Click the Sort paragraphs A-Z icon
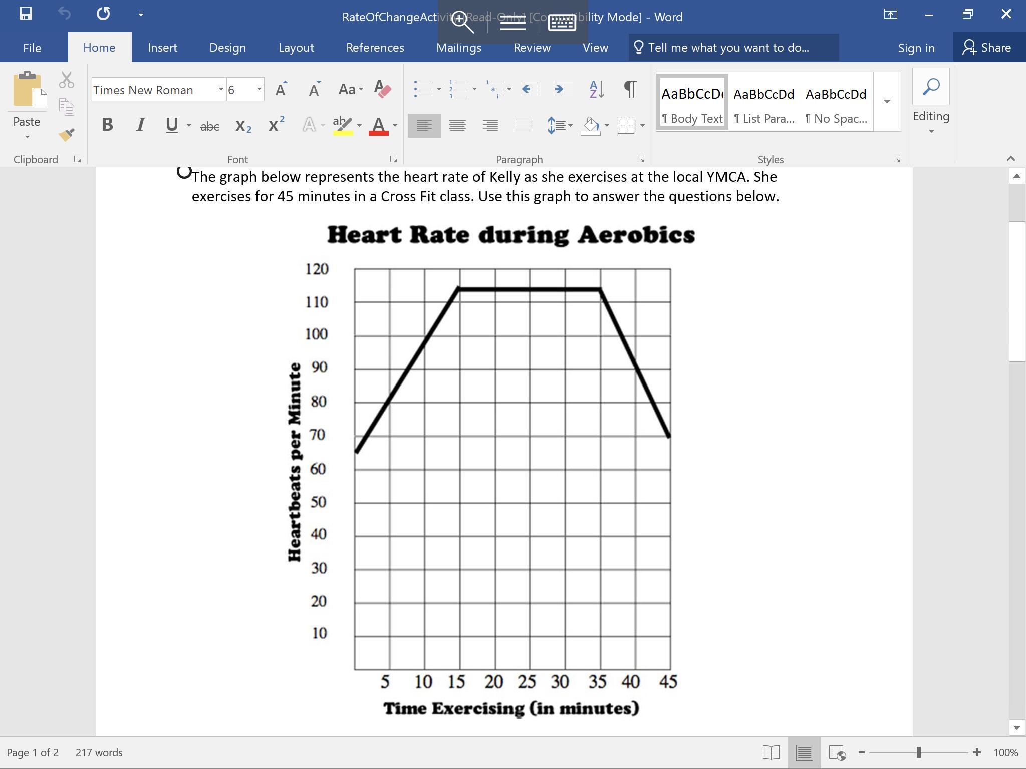 (596, 90)
